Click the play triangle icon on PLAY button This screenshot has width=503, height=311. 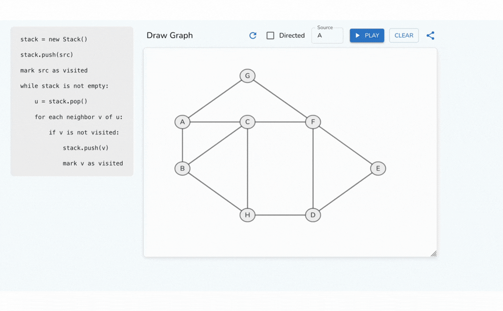pyautogui.click(x=357, y=35)
